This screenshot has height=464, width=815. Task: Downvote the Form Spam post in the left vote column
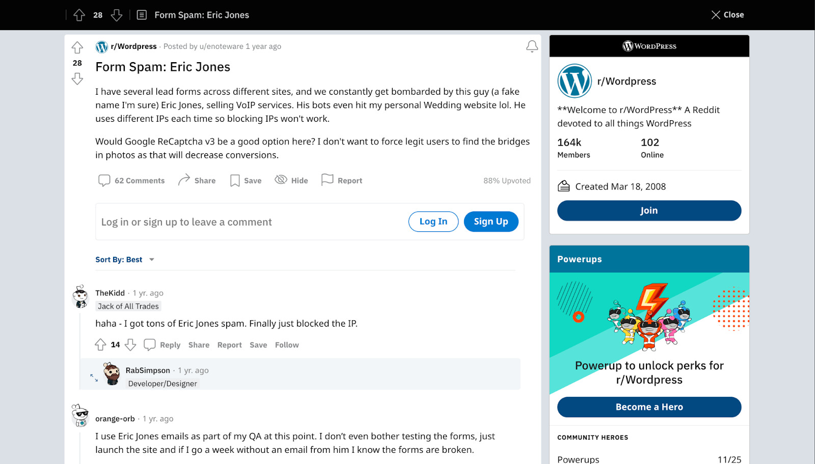coord(77,78)
